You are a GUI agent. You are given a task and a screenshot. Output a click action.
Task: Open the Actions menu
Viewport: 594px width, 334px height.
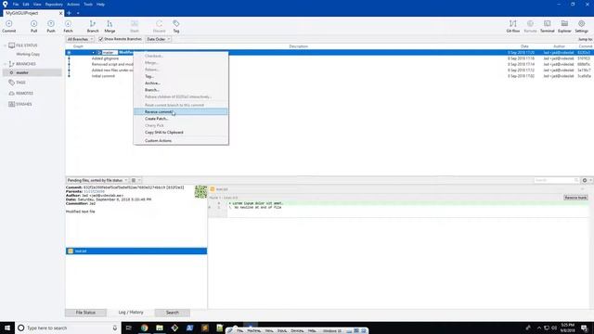click(x=73, y=4)
